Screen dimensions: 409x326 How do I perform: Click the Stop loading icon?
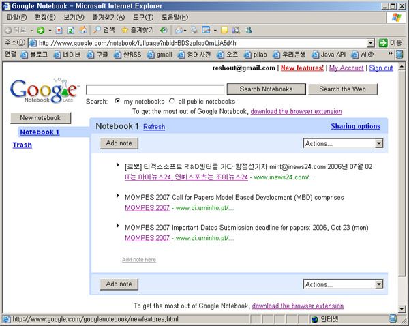click(x=59, y=30)
